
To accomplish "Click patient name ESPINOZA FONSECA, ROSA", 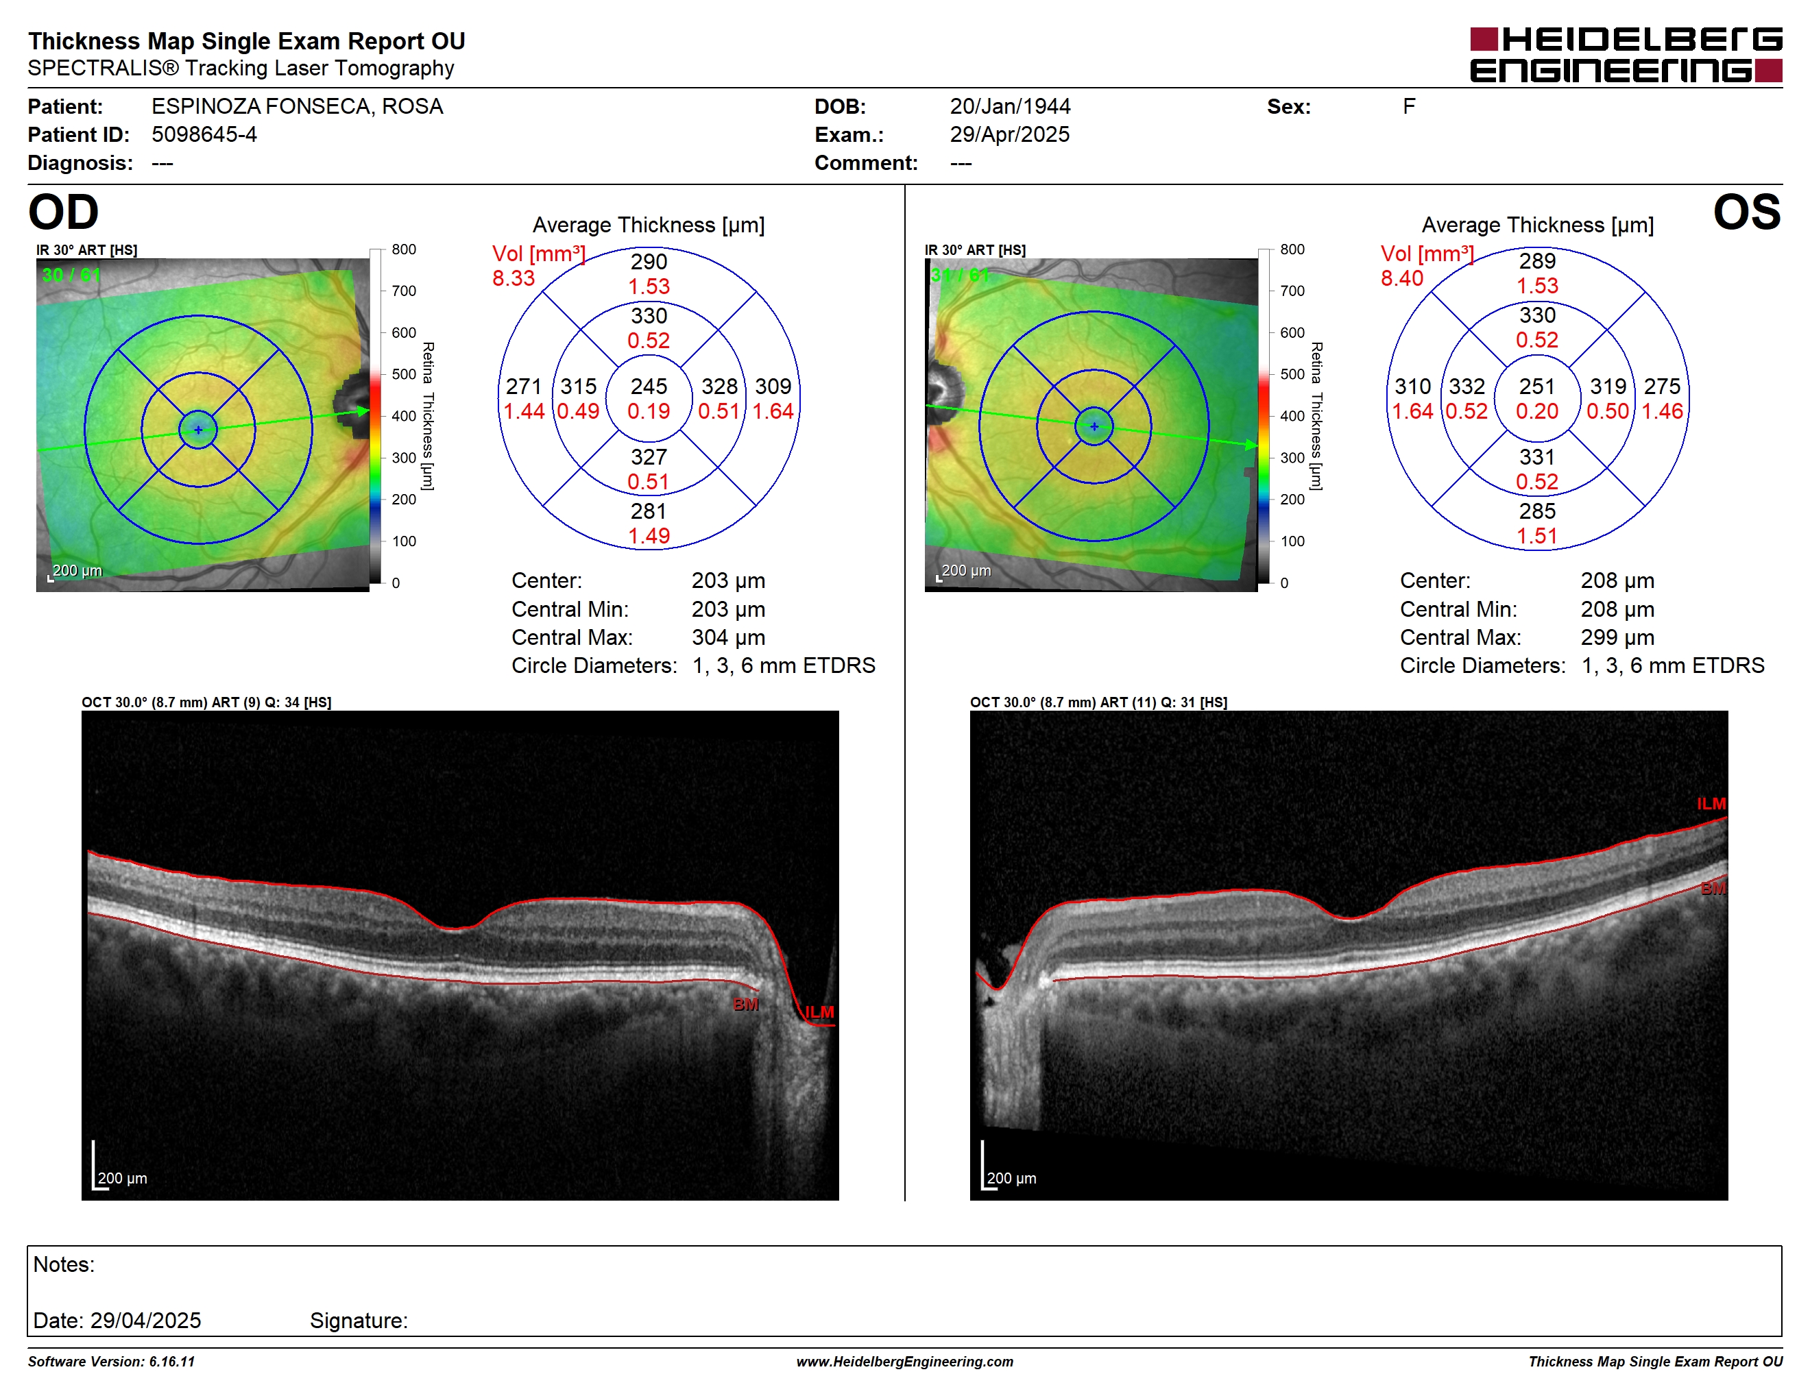I will (297, 107).
